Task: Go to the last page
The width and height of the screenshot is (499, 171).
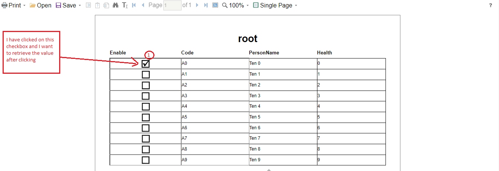Action: pos(206,5)
